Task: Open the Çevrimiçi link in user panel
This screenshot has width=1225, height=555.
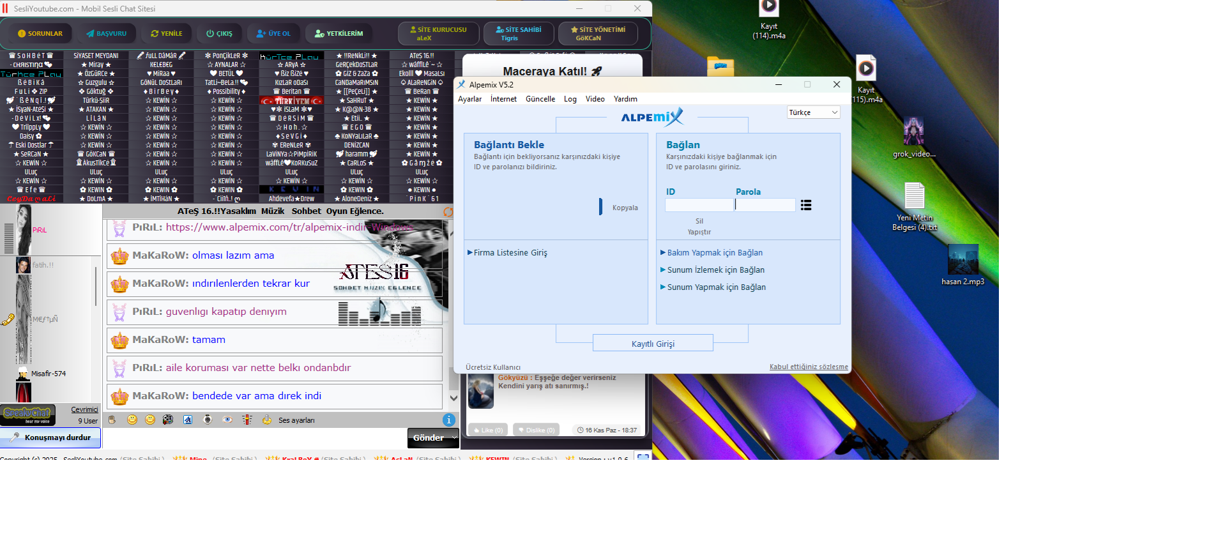Action: coord(84,410)
